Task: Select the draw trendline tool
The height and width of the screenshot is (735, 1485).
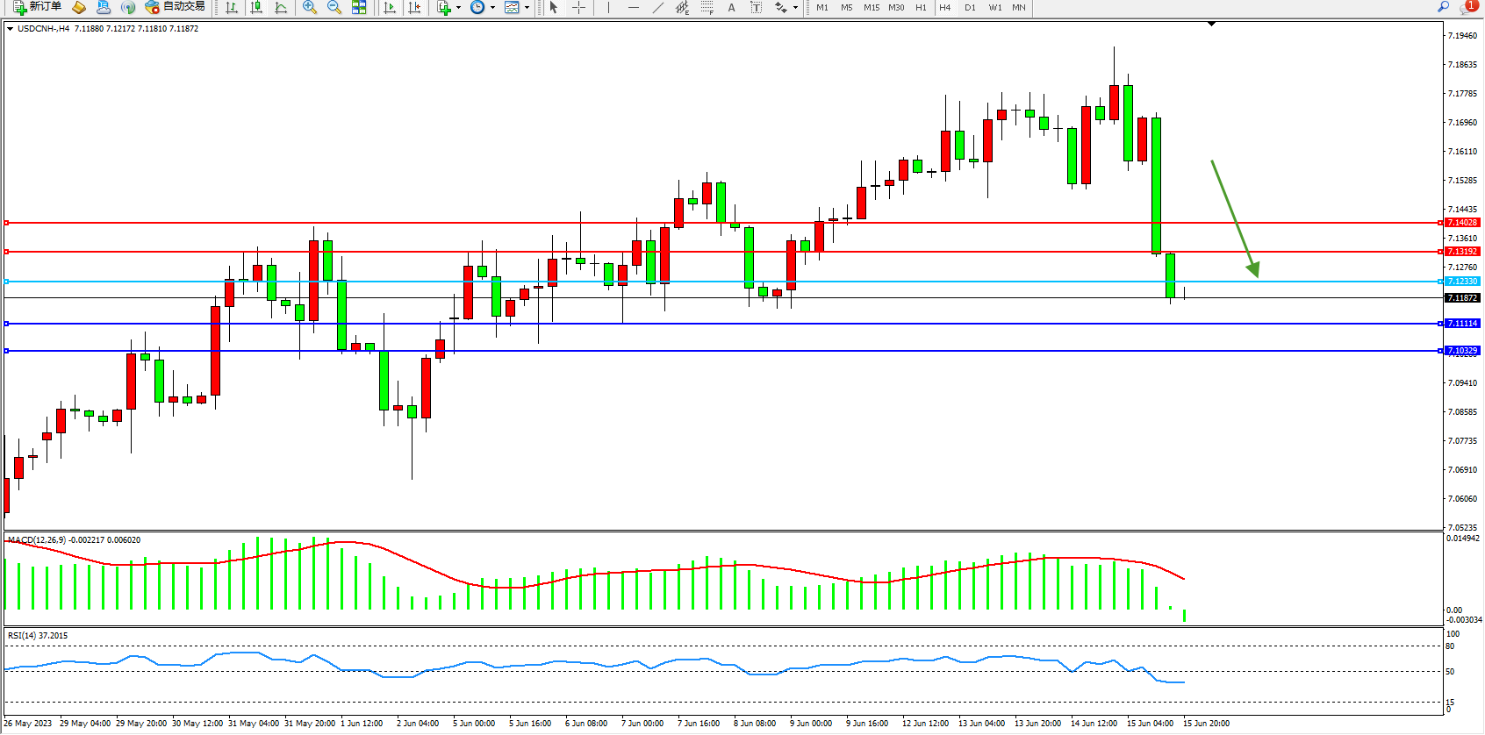Action: click(x=658, y=7)
